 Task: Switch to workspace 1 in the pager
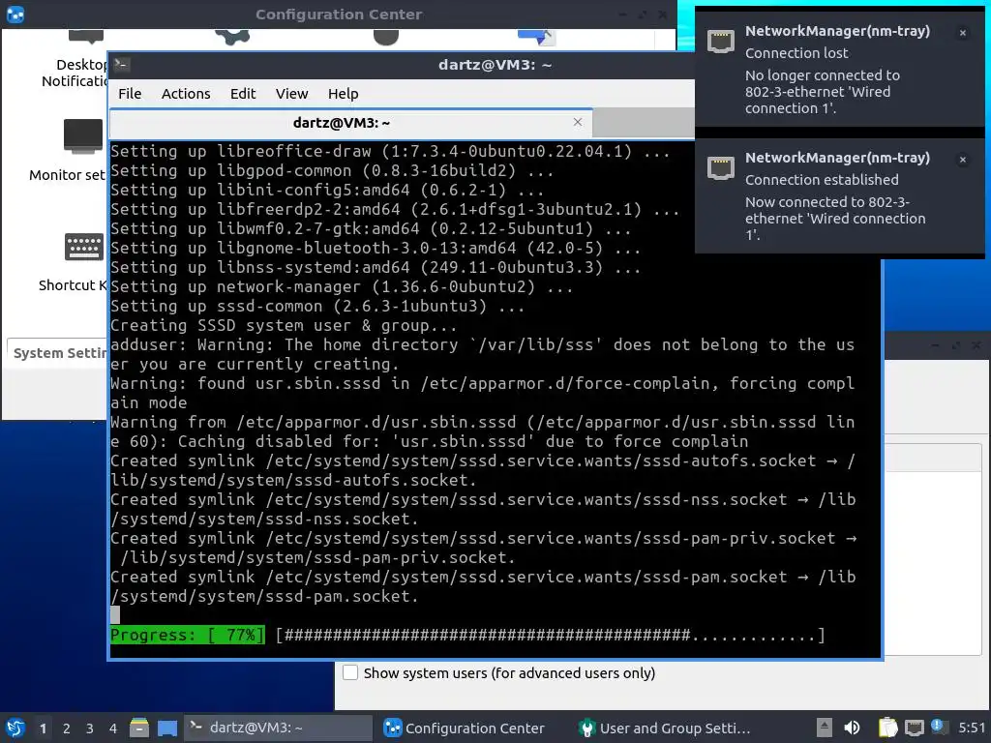[x=43, y=728]
